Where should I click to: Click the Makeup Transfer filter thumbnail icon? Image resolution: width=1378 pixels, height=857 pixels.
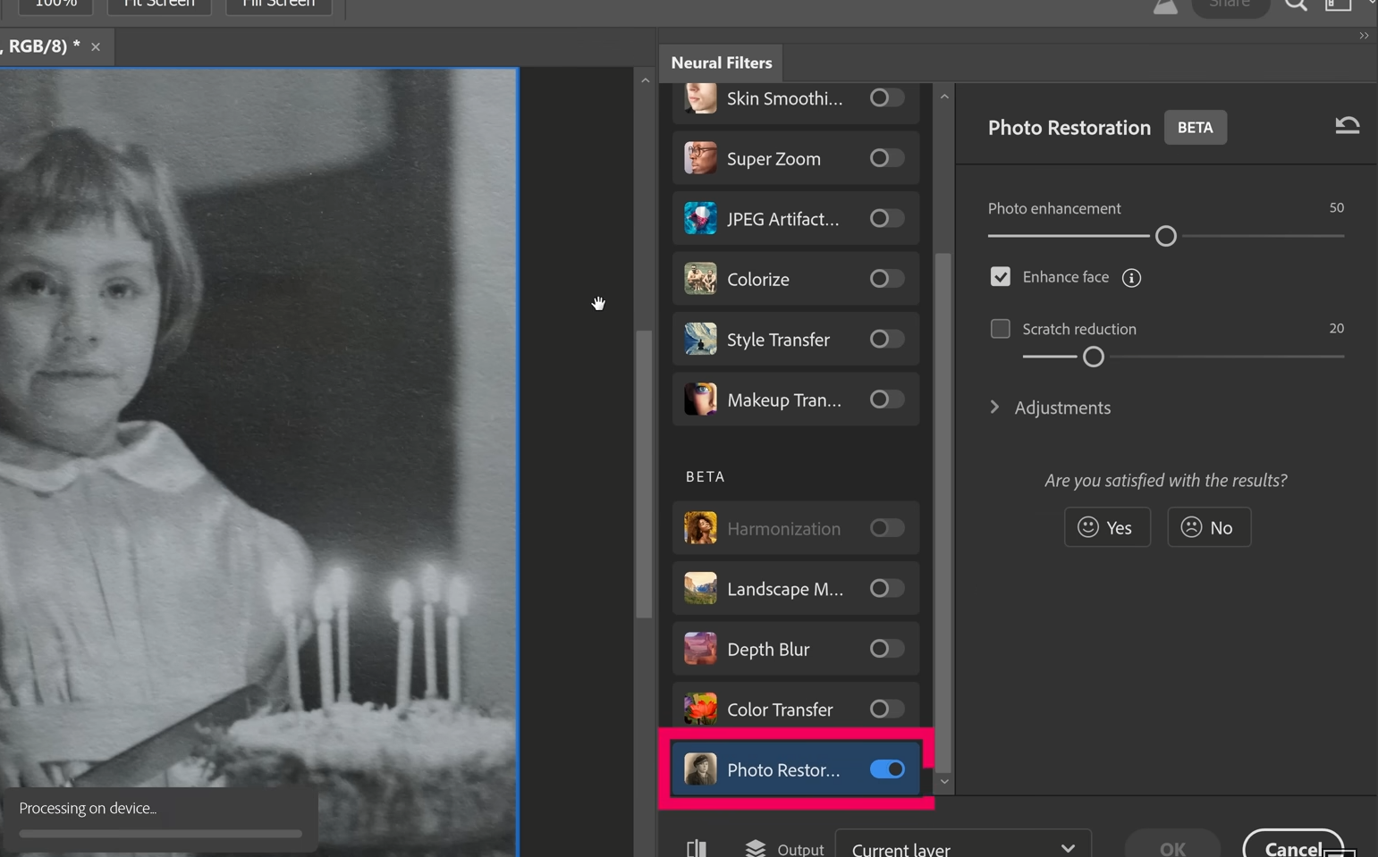(x=699, y=399)
